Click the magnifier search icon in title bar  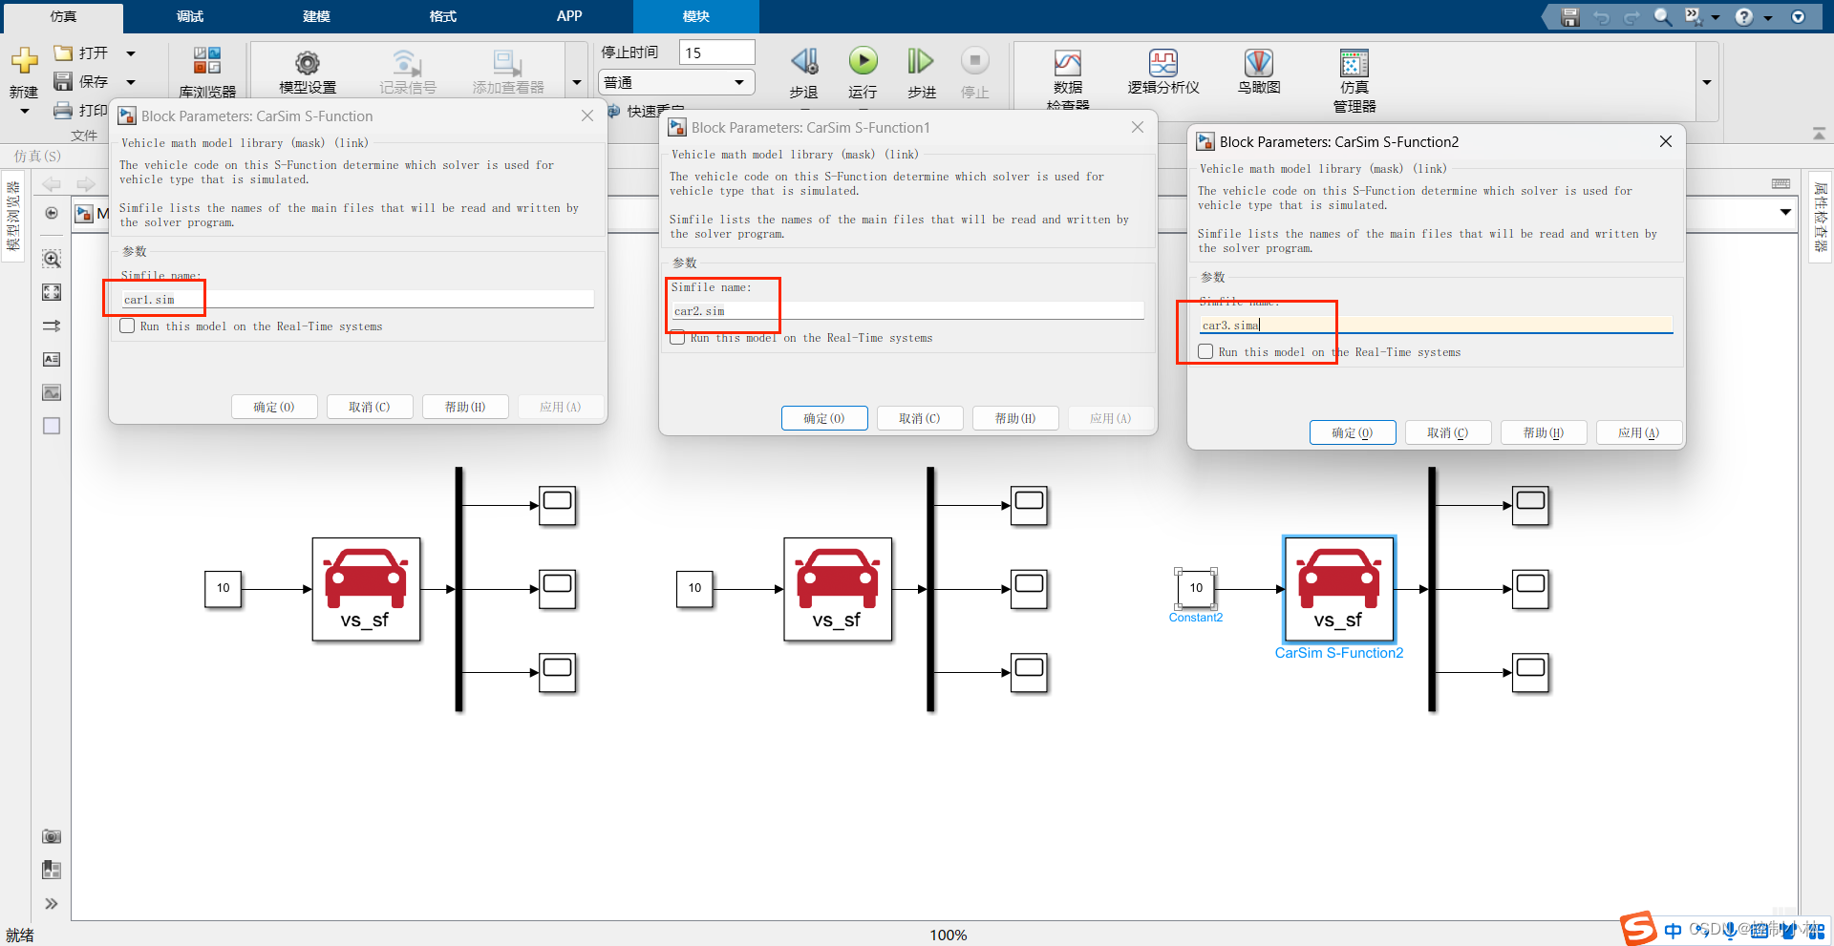click(1663, 17)
